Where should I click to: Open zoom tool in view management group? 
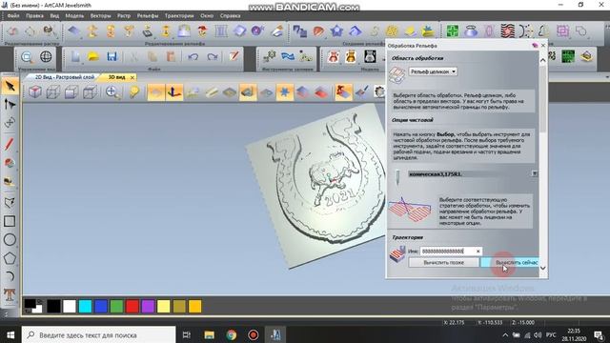pyautogui.click(x=27, y=57)
